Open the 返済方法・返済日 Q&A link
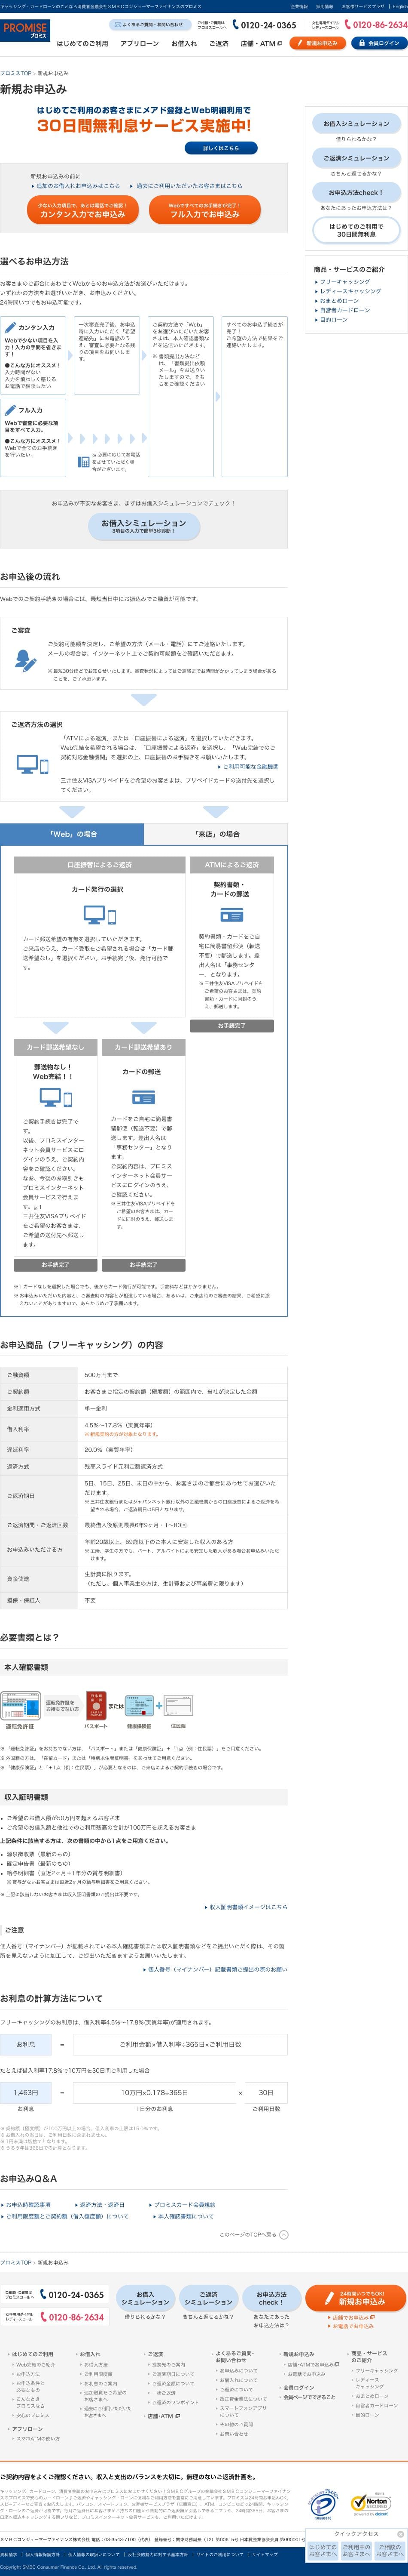 point(101,2205)
